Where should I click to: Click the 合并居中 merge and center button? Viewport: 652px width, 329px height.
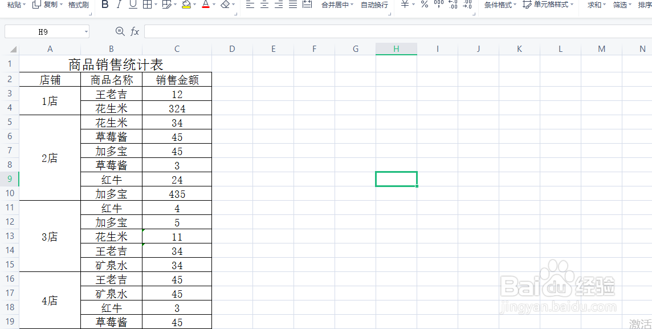point(335,5)
